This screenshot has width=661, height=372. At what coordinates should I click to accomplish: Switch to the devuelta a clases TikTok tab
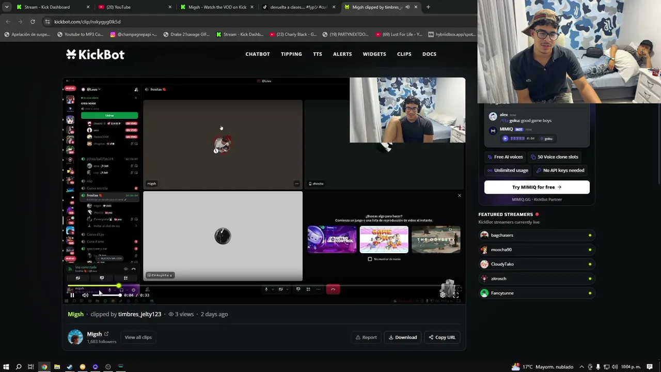click(x=298, y=7)
